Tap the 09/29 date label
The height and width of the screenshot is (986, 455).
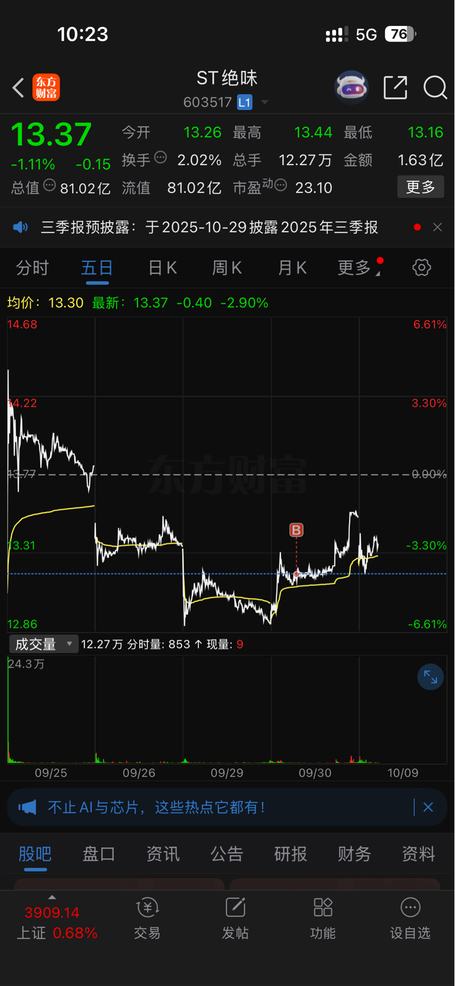pos(227,773)
